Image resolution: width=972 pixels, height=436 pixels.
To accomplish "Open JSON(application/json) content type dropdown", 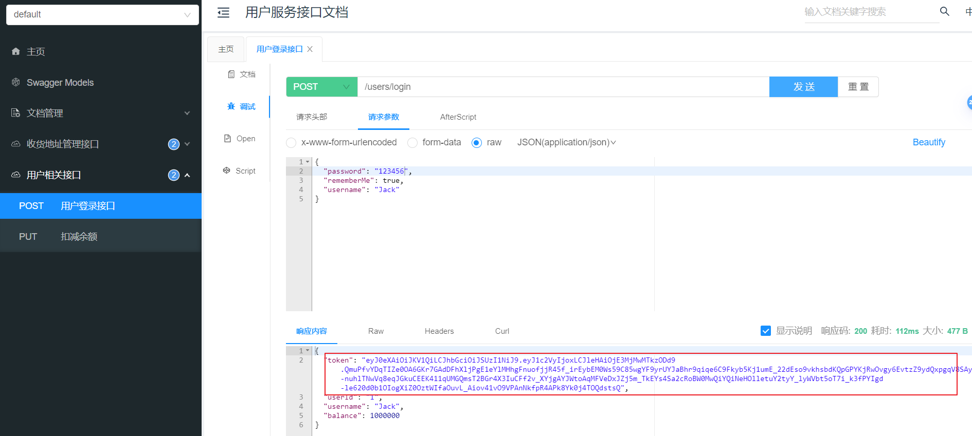I will click(x=566, y=142).
